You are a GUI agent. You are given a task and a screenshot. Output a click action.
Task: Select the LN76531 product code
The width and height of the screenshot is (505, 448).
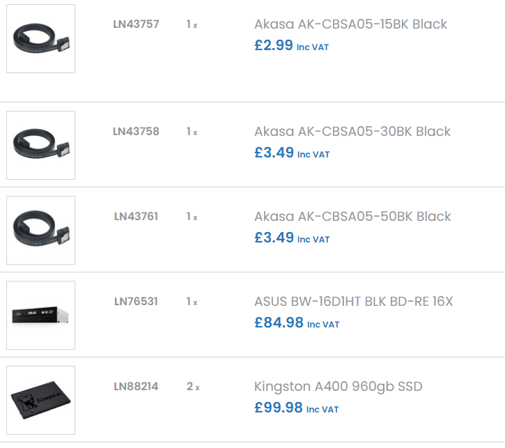pyautogui.click(x=136, y=302)
